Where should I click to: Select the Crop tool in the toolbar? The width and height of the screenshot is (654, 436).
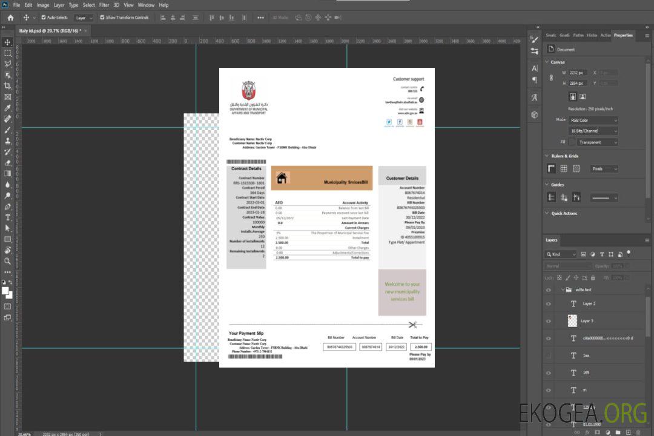click(8, 86)
